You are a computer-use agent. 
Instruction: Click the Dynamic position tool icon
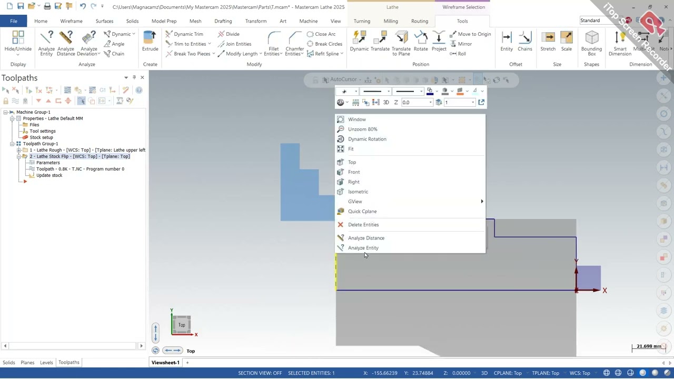(359, 41)
